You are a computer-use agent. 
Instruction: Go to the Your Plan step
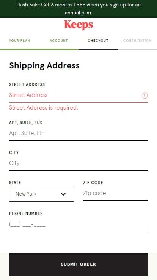20,41
